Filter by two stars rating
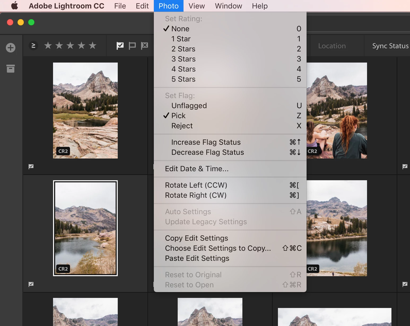The image size is (410, 326). point(59,46)
